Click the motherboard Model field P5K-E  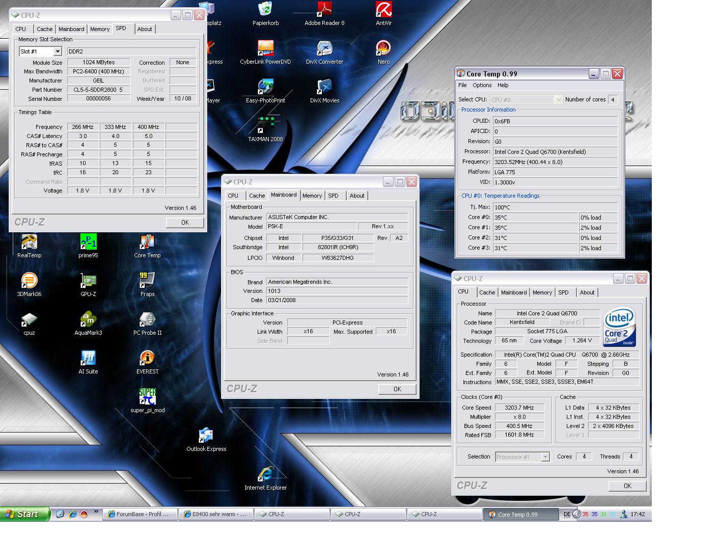(311, 226)
